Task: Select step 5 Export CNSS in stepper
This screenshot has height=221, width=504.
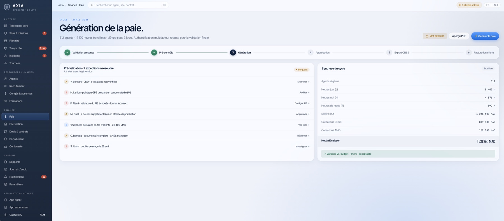Action: coord(398,53)
